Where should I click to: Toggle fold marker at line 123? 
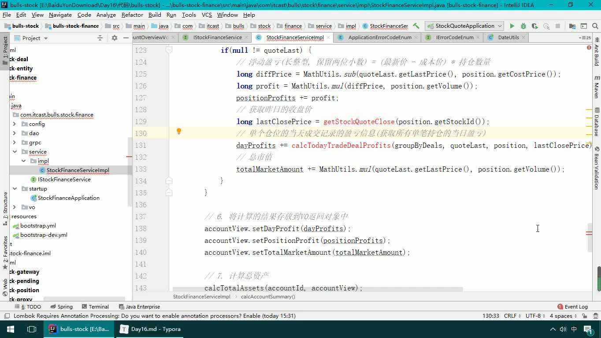pos(169,50)
